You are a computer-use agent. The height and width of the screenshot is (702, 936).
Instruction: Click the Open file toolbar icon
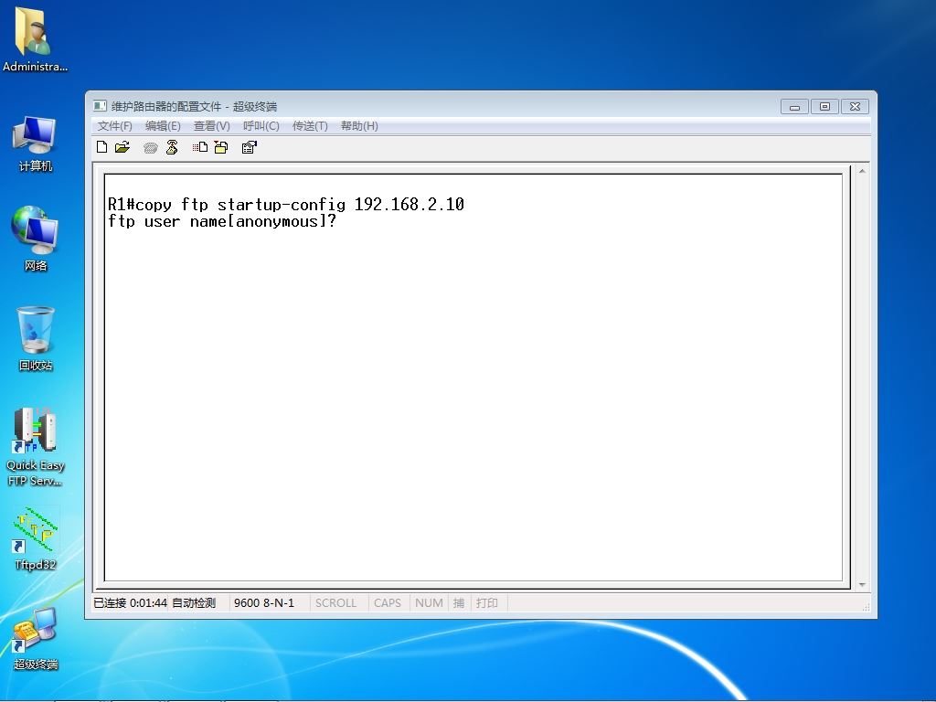(122, 147)
